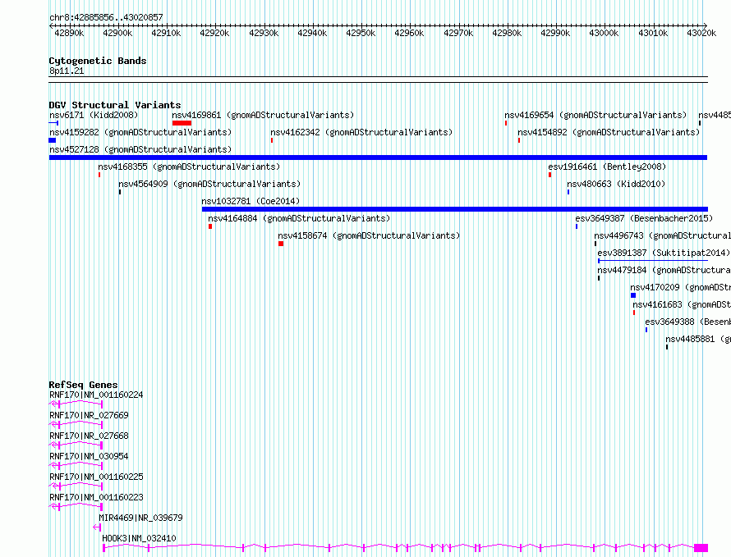Click the DGV Structural Variants track title
Screen dimensions: 731x557
pos(115,105)
